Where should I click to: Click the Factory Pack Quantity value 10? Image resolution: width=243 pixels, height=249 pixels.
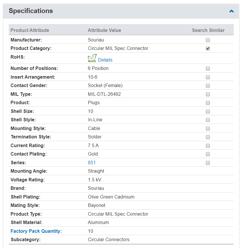pyautogui.click(x=90, y=231)
